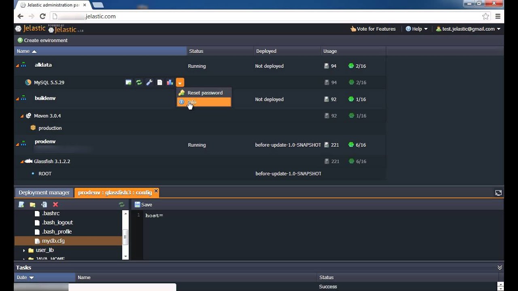
Task: Select the mydb.cfg file
Action: coord(68,241)
